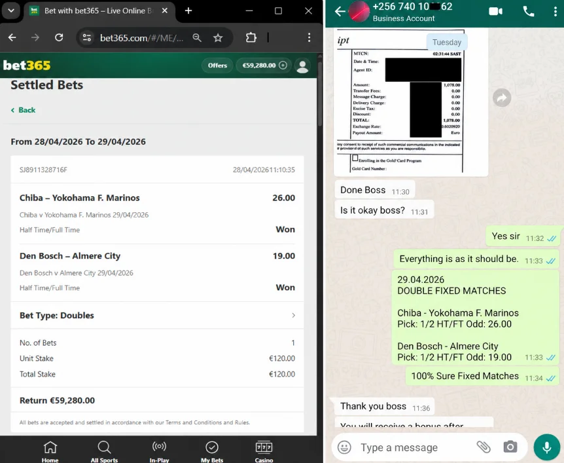564x463 pixels.
Task: Open All Sports in bottom bar
Action: (104, 451)
